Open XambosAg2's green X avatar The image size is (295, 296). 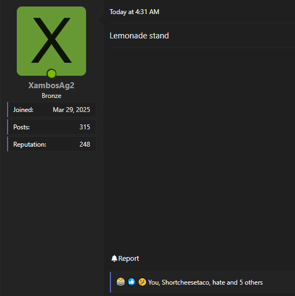51,41
